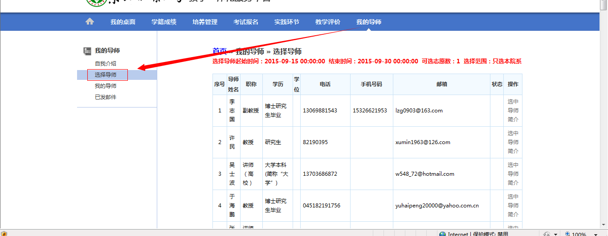Open 我的桌面 in the navigation bar
Image resolution: width=608 pixels, height=236 pixels.
pyautogui.click(x=123, y=22)
